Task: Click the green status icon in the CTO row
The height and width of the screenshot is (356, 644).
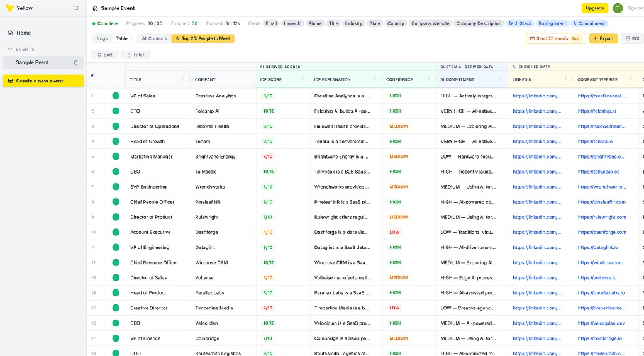Action: tap(116, 111)
